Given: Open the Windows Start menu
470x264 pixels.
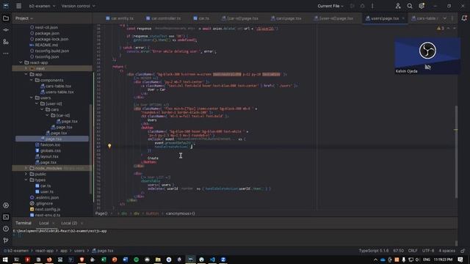Looking at the screenshot, I should point(5,260).
